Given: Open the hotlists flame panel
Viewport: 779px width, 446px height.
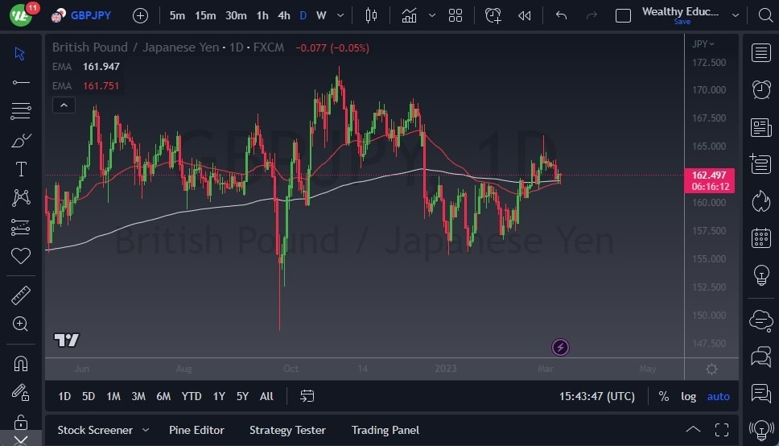Looking at the screenshot, I should tap(760, 201).
